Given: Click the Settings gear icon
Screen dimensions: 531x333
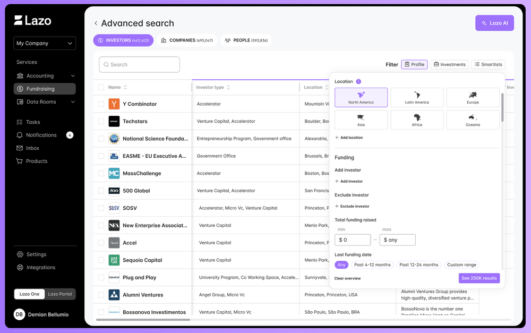Looking at the screenshot, I should (x=20, y=254).
